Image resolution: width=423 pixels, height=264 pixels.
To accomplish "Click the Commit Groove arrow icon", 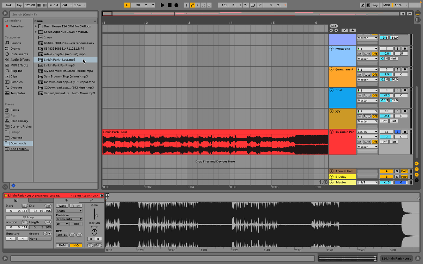I will [x=49, y=234].
